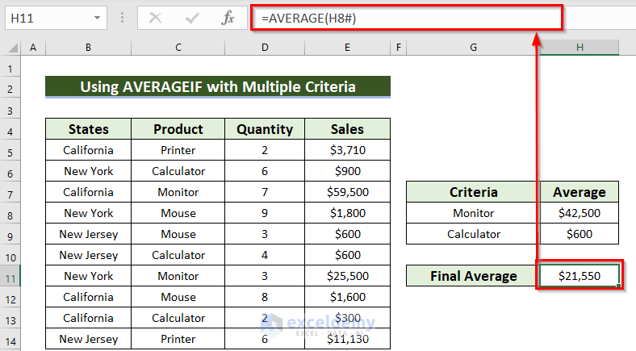Click the Enter checkmark formula icon

192,18
